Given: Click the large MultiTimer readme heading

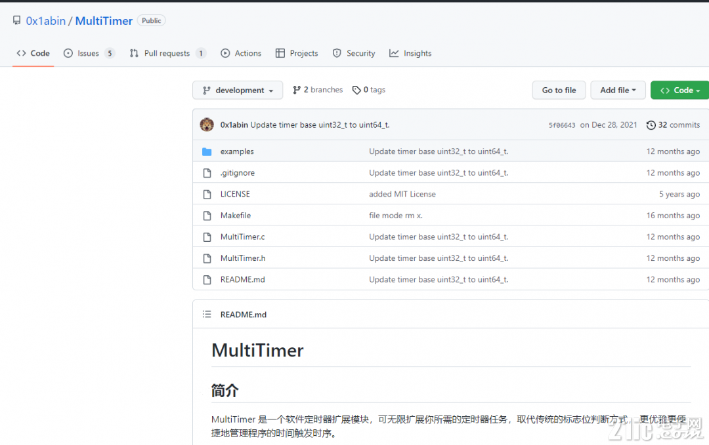Looking at the screenshot, I should (x=257, y=350).
